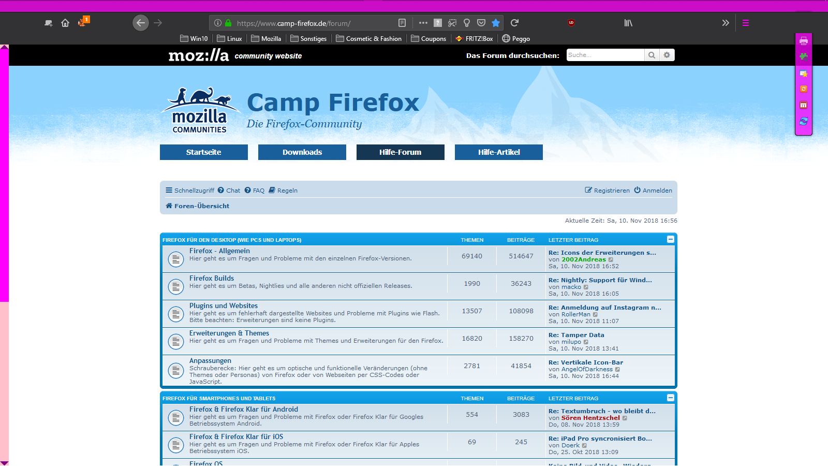Click the browser back arrow
Screen dimensions: 828x466
[x=141, y=23]
